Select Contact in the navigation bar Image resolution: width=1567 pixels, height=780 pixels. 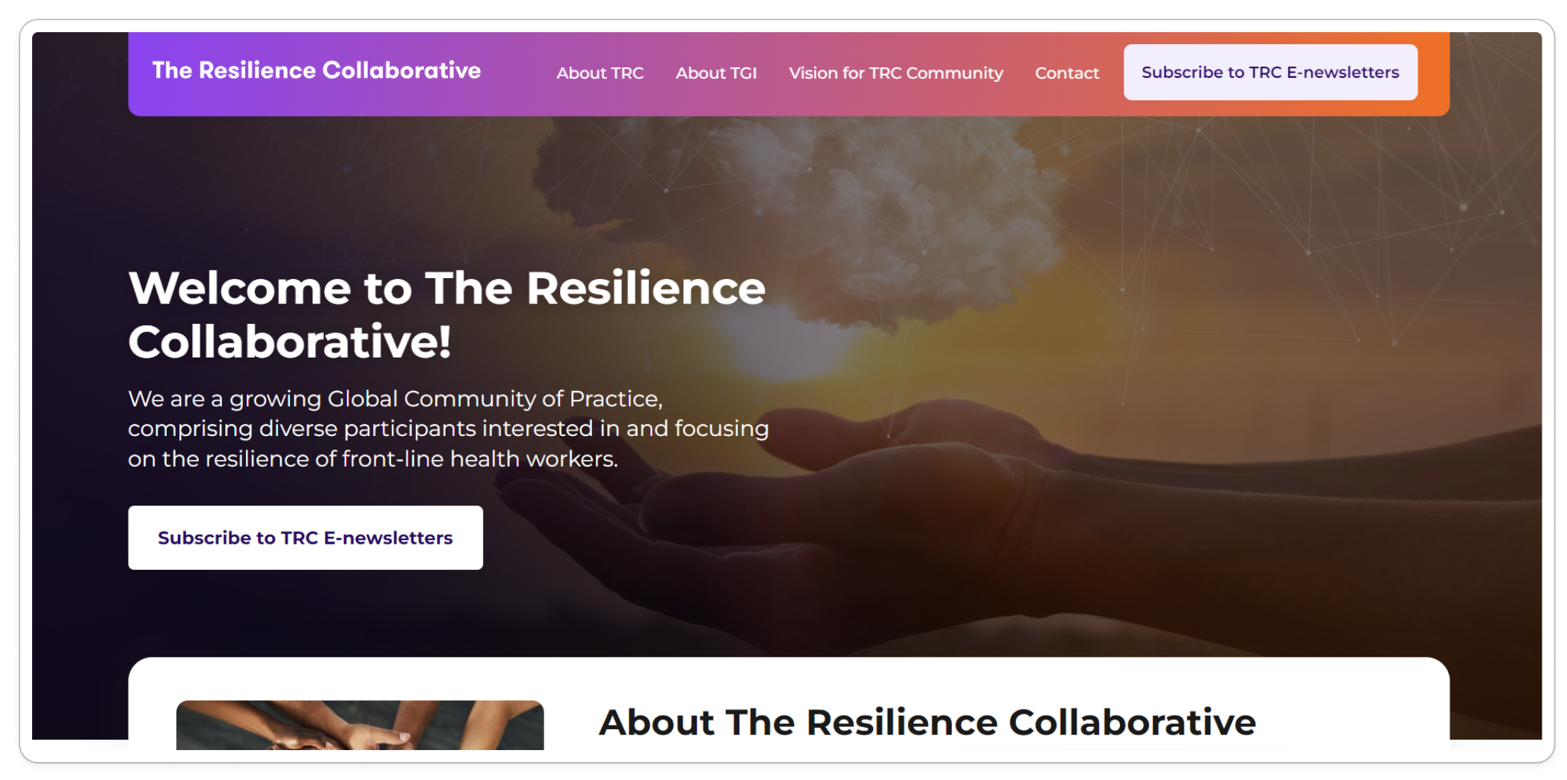(1067, 73)
